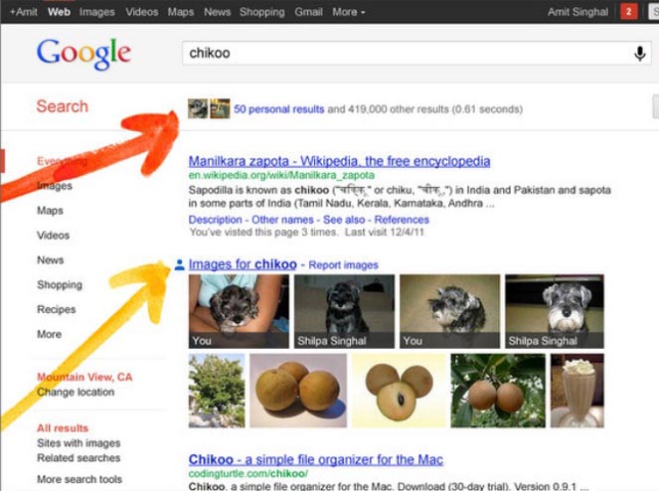Select Recipes filter in sidebar
This screenshot has width=659, height=491.
pyautogui.click(x=57, y=309)
